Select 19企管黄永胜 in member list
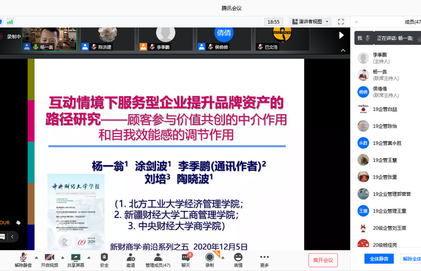This screenshot has width=421, height=271. click(x=387, y=143)
